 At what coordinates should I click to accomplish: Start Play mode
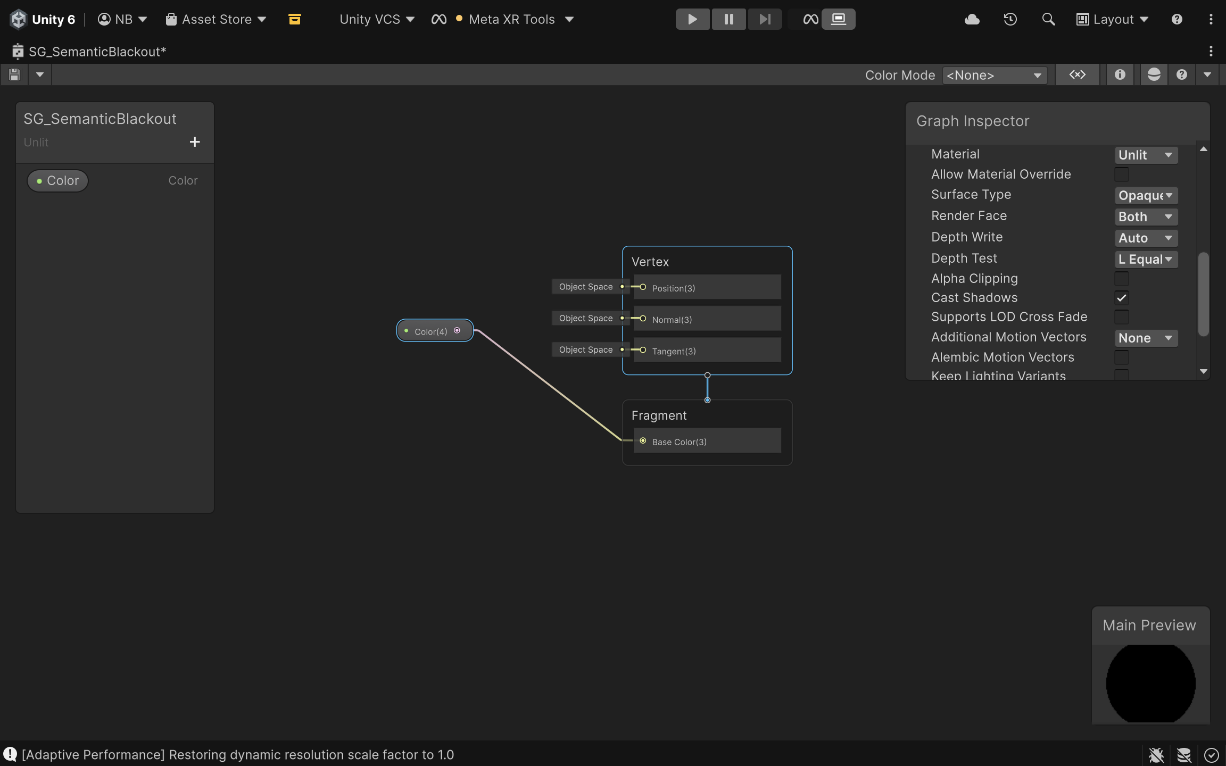point(692,19)
